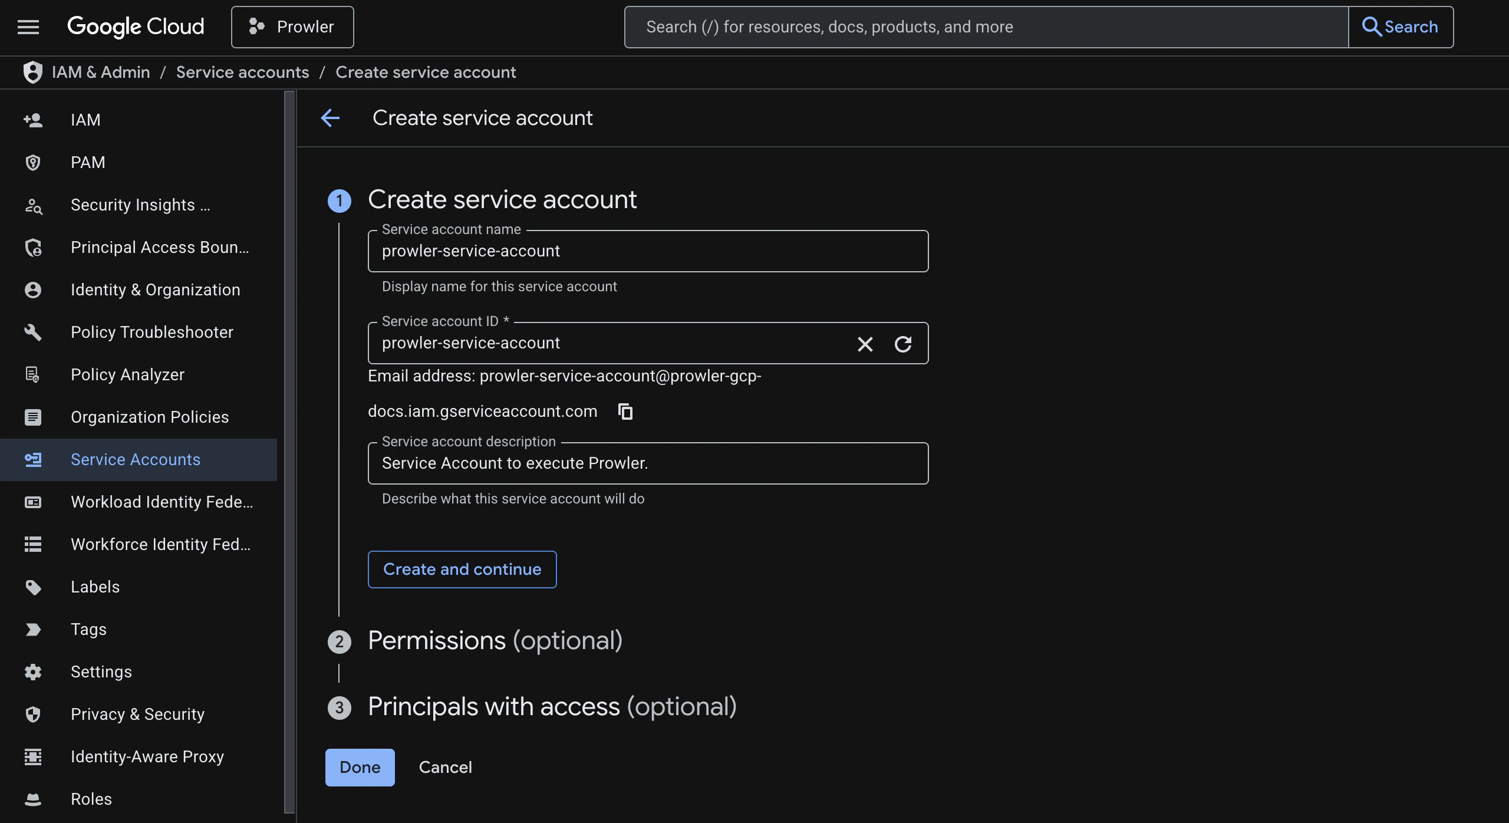Viewport: 1509px width, 823px height.
Task: Expand the Permissions optional step
Action: pos(495,640)
